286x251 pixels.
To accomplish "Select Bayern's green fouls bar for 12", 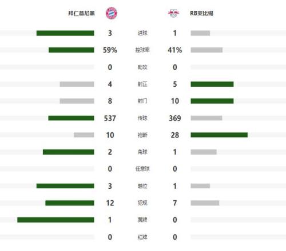I will coord(70,203).
